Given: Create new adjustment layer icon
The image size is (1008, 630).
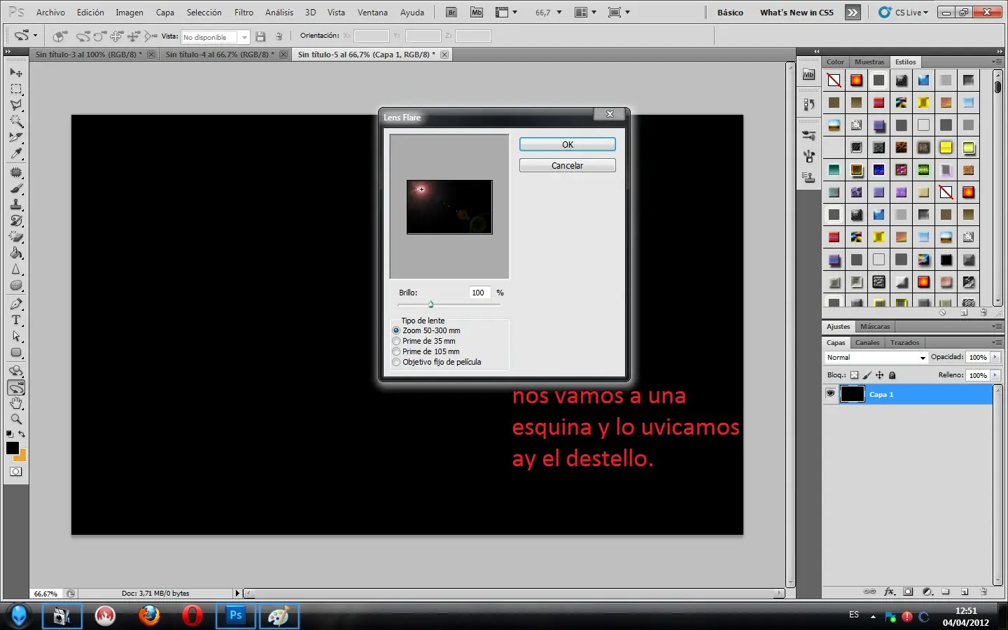Looking at the screenshot, I should tap(927, 591).
